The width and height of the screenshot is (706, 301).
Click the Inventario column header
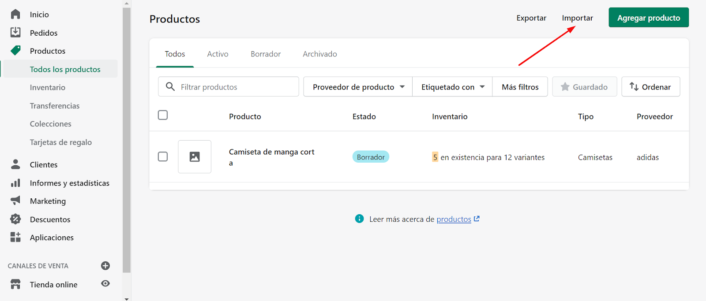coord(450,116)
